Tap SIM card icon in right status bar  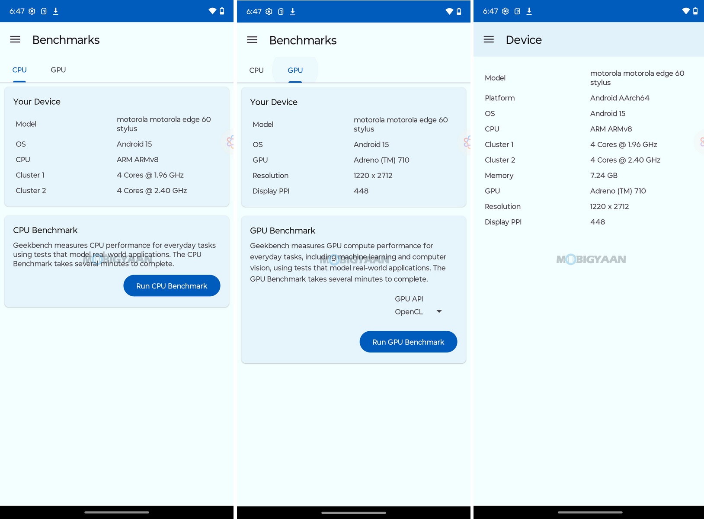tap(517, 11)
